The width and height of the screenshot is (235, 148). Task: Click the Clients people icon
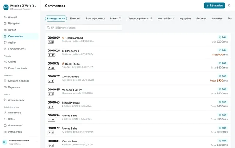click(x=5, y=62)
